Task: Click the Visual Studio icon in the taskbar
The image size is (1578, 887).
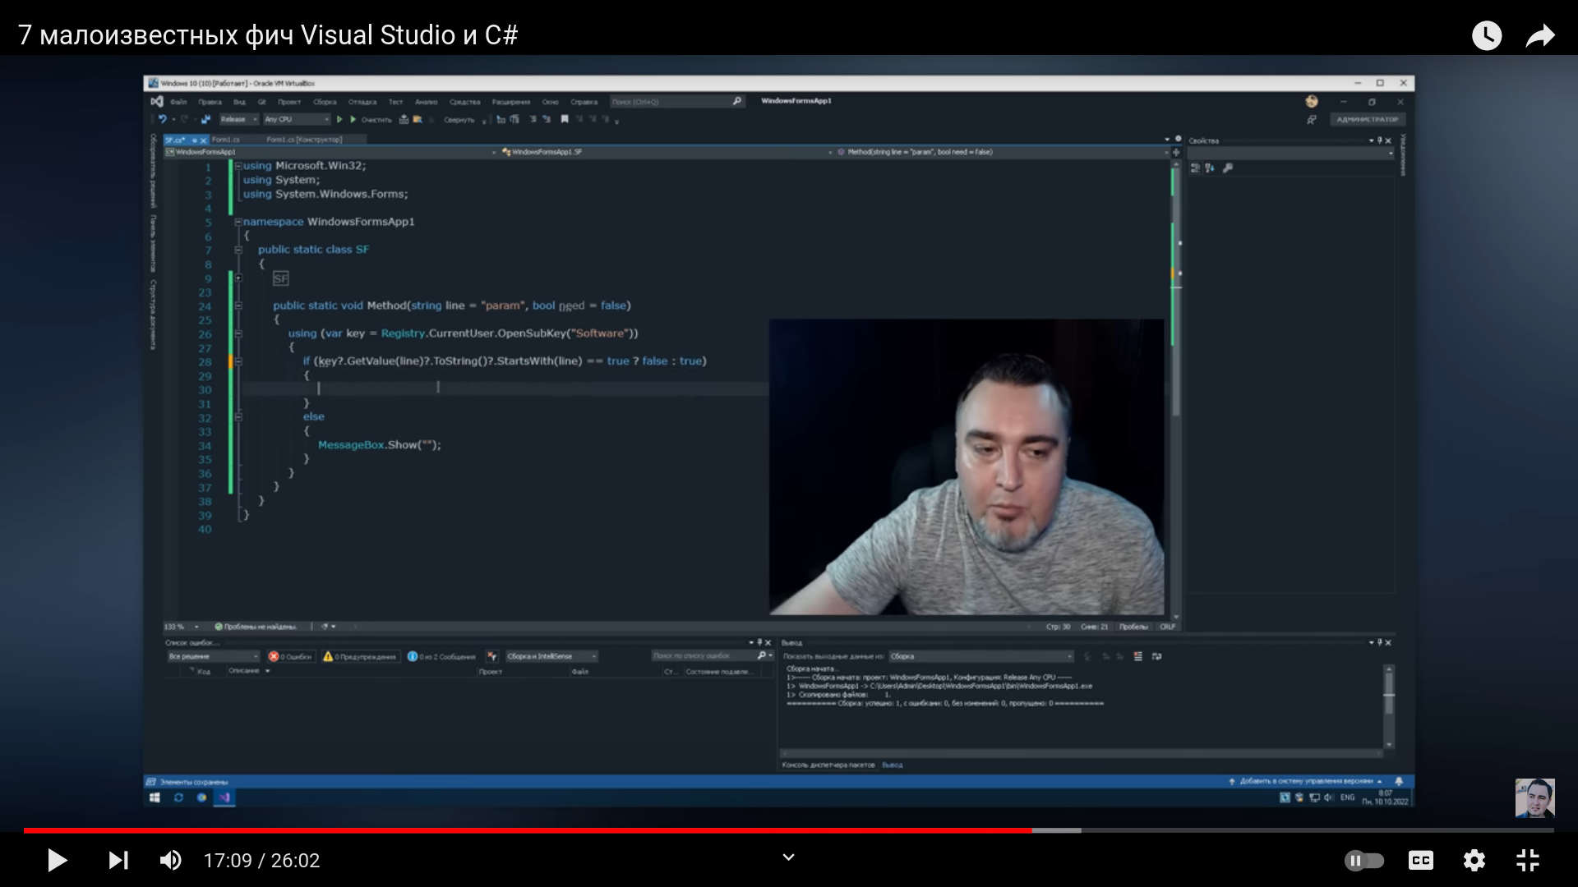Action: pos(224,797)
